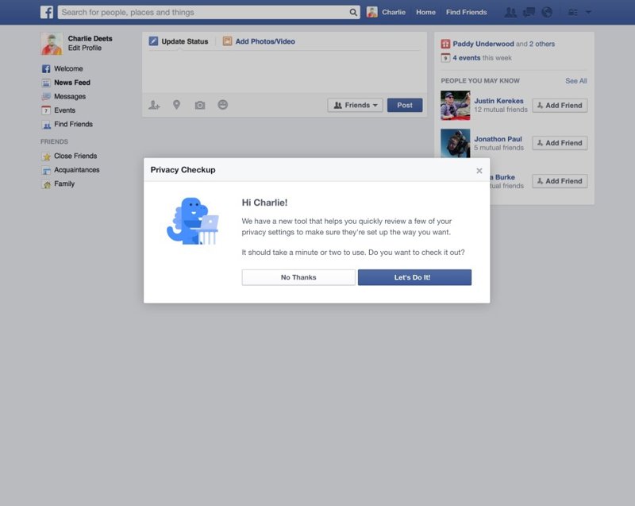Open the messages chat-bubble icon in header
The width and height of the screenshot is (635, 506).
(529, 12)
